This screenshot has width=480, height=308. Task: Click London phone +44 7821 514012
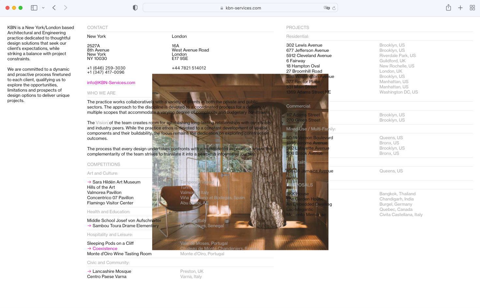(189, 68)
